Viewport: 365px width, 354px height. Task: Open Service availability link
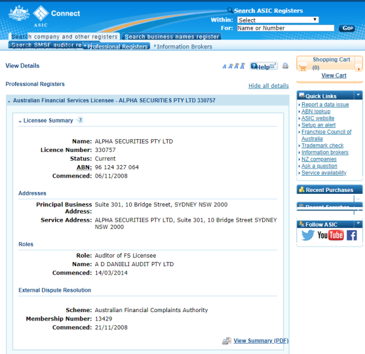[324, 173]
